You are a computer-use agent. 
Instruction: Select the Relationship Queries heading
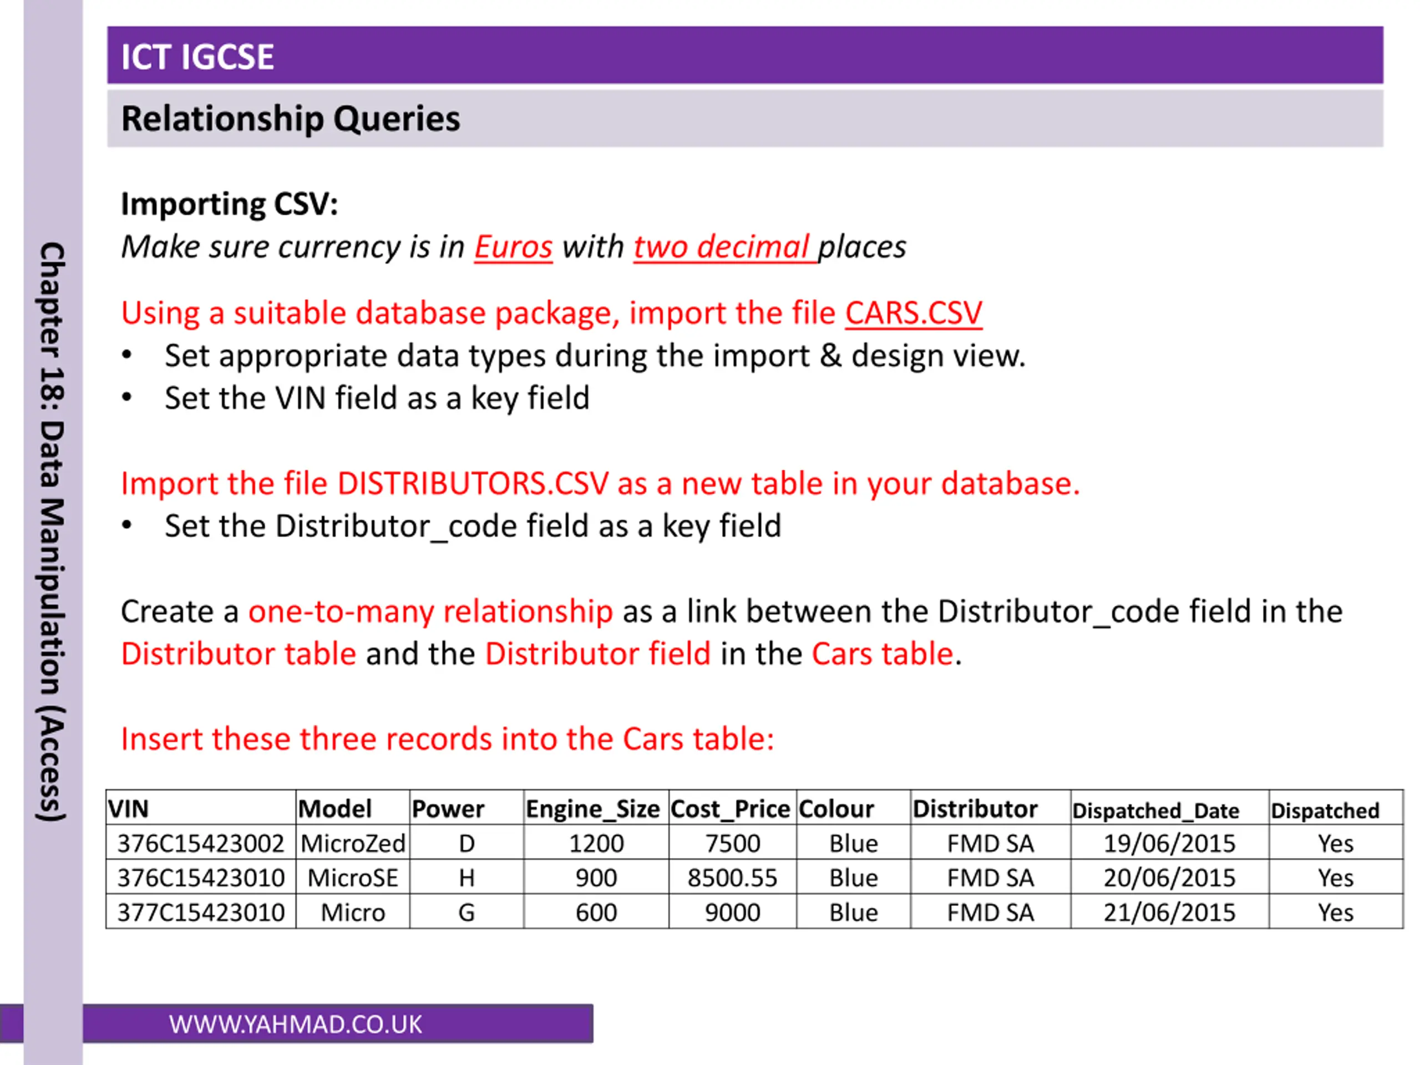(x=744, y=119)
